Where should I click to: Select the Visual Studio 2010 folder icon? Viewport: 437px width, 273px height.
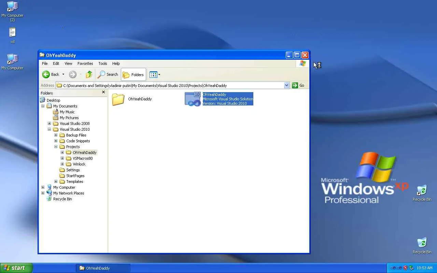tap(56, 129)
